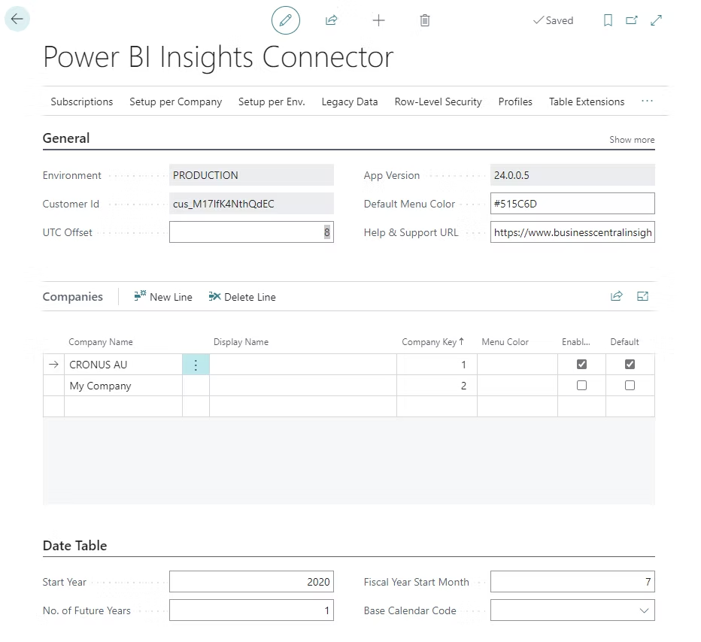
Task: Uncheck the Default checkbox for CRONUS AU
Action: tap(630, 364)
